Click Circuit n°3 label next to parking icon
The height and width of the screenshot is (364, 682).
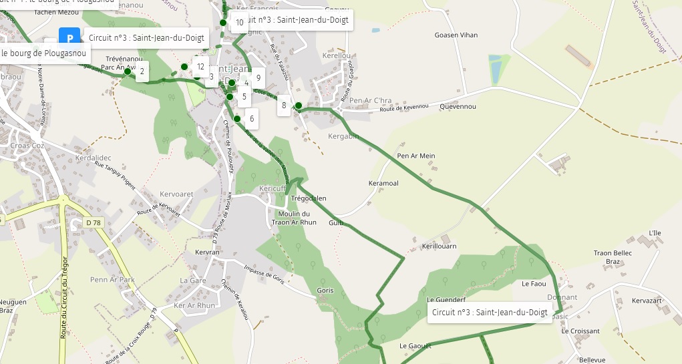tap(146, 38)
